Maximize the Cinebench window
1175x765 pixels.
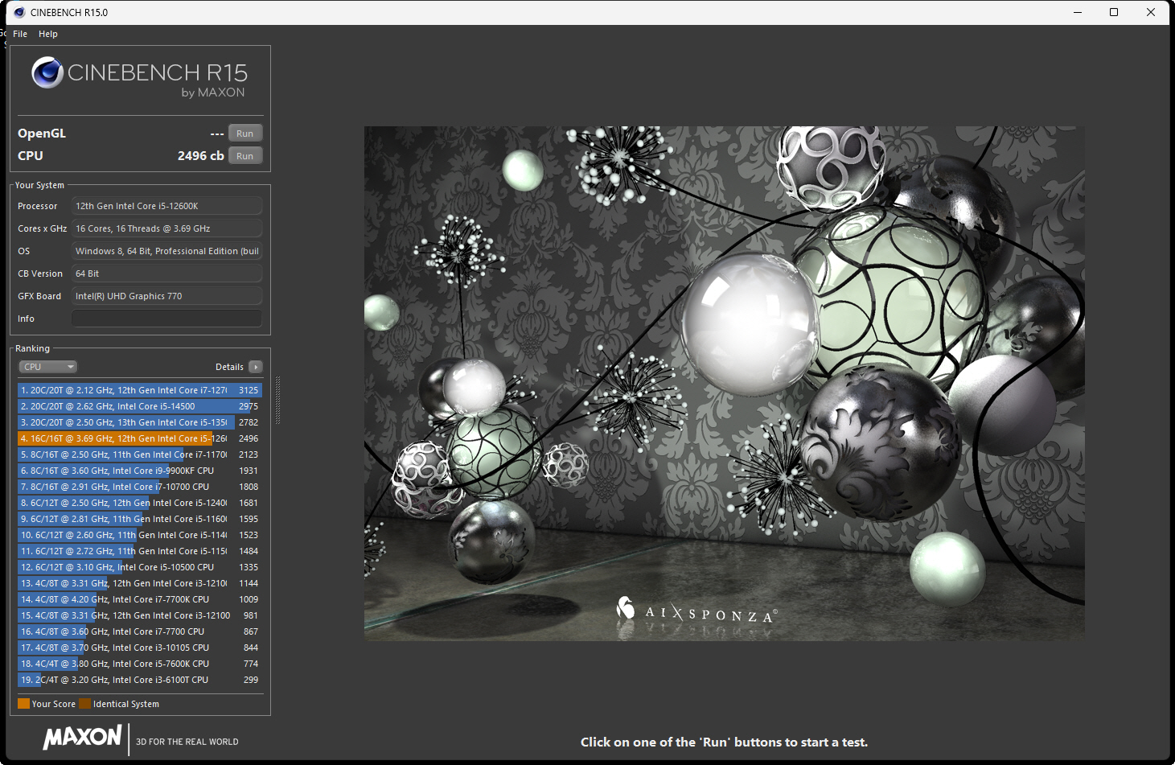[x=1114, y=12]
